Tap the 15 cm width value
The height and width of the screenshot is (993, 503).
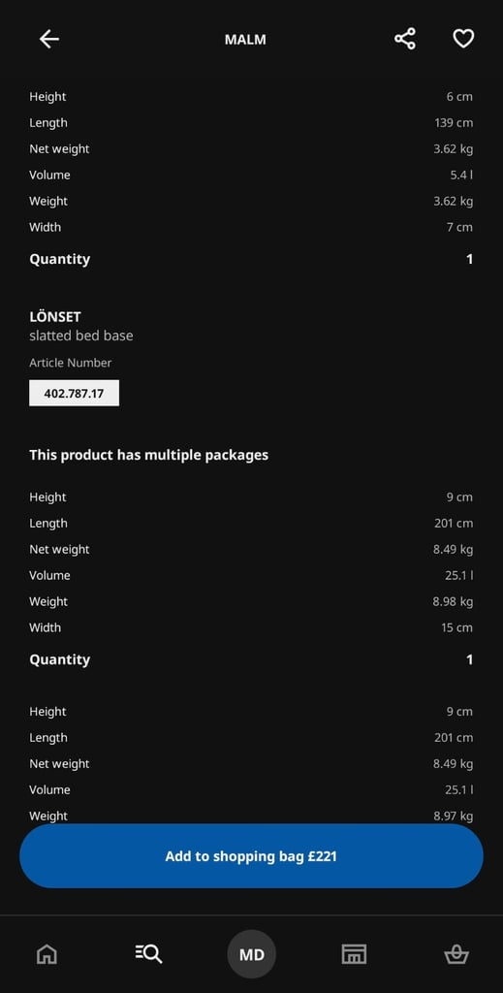coord(456,627)
